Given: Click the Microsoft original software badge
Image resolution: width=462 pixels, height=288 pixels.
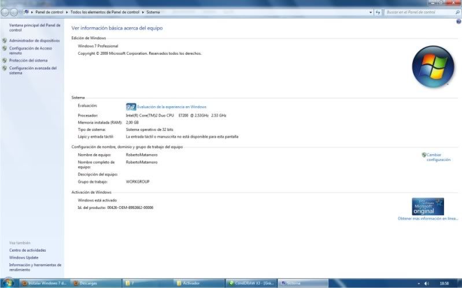Looking at the screenshot, I should [428, 207].
